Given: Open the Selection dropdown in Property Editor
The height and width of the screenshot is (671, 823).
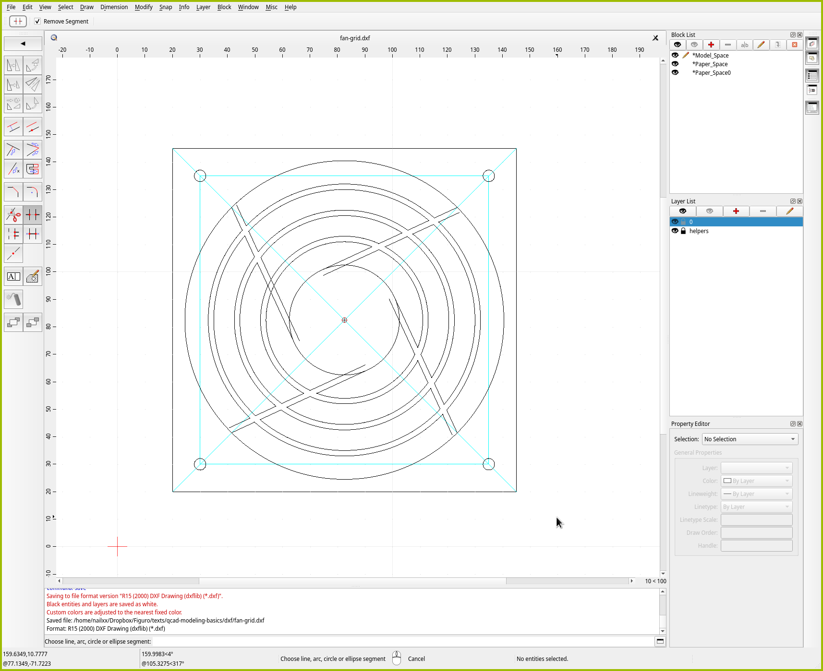Looking at the screenshot, I should [x=750, y=439].
